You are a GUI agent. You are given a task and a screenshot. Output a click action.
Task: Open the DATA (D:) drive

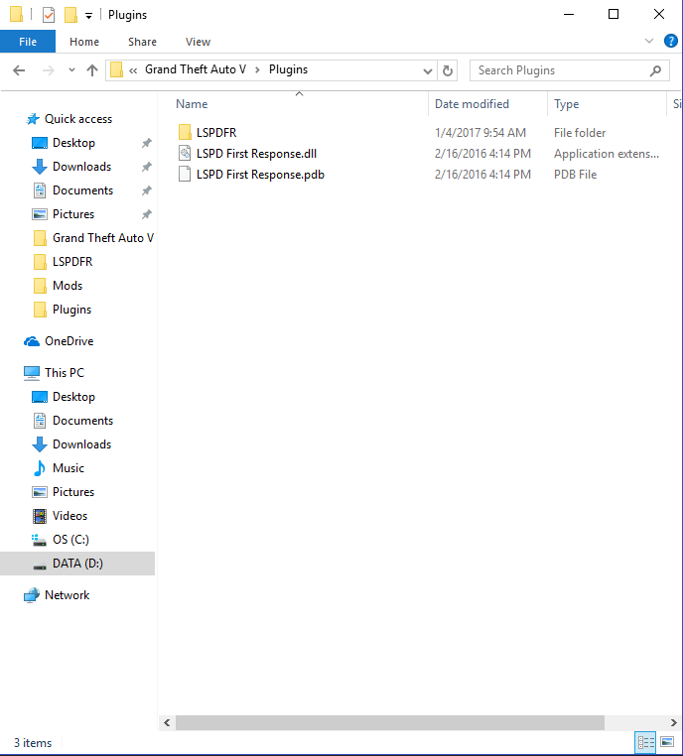77,564
